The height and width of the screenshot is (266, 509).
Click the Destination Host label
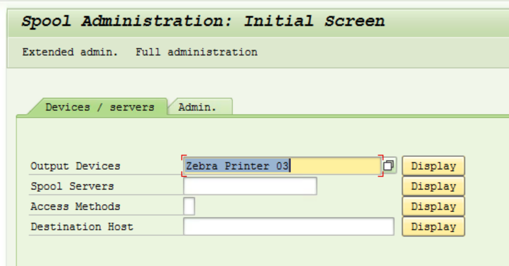[81, 227]
